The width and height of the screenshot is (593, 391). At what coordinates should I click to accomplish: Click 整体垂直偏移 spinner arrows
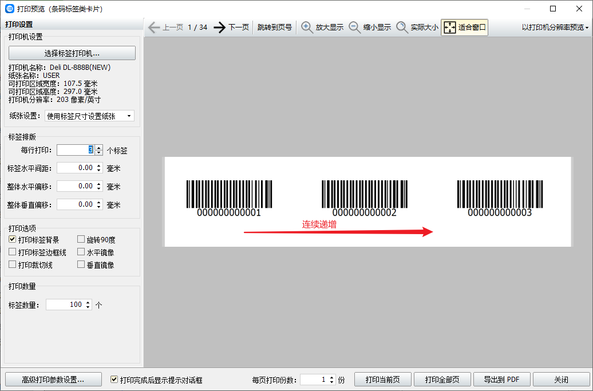pyautogui.click(x=98, y=204)
